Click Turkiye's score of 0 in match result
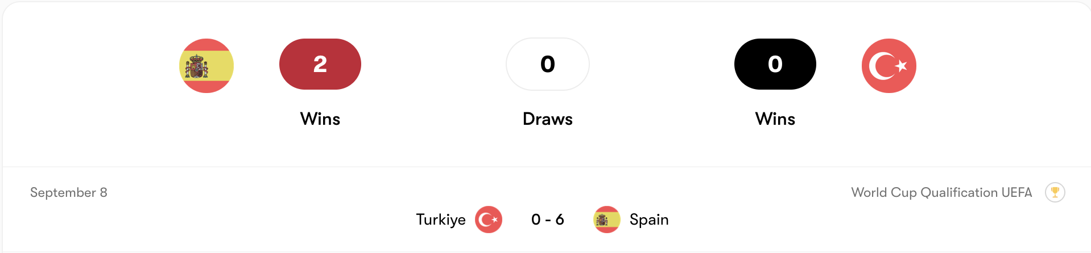The height and width of the screenshot is (253, 1091). (536, 220)
